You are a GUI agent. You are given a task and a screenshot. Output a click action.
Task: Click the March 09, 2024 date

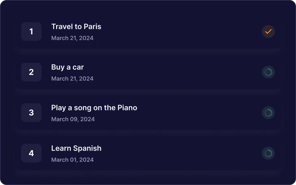73,119
